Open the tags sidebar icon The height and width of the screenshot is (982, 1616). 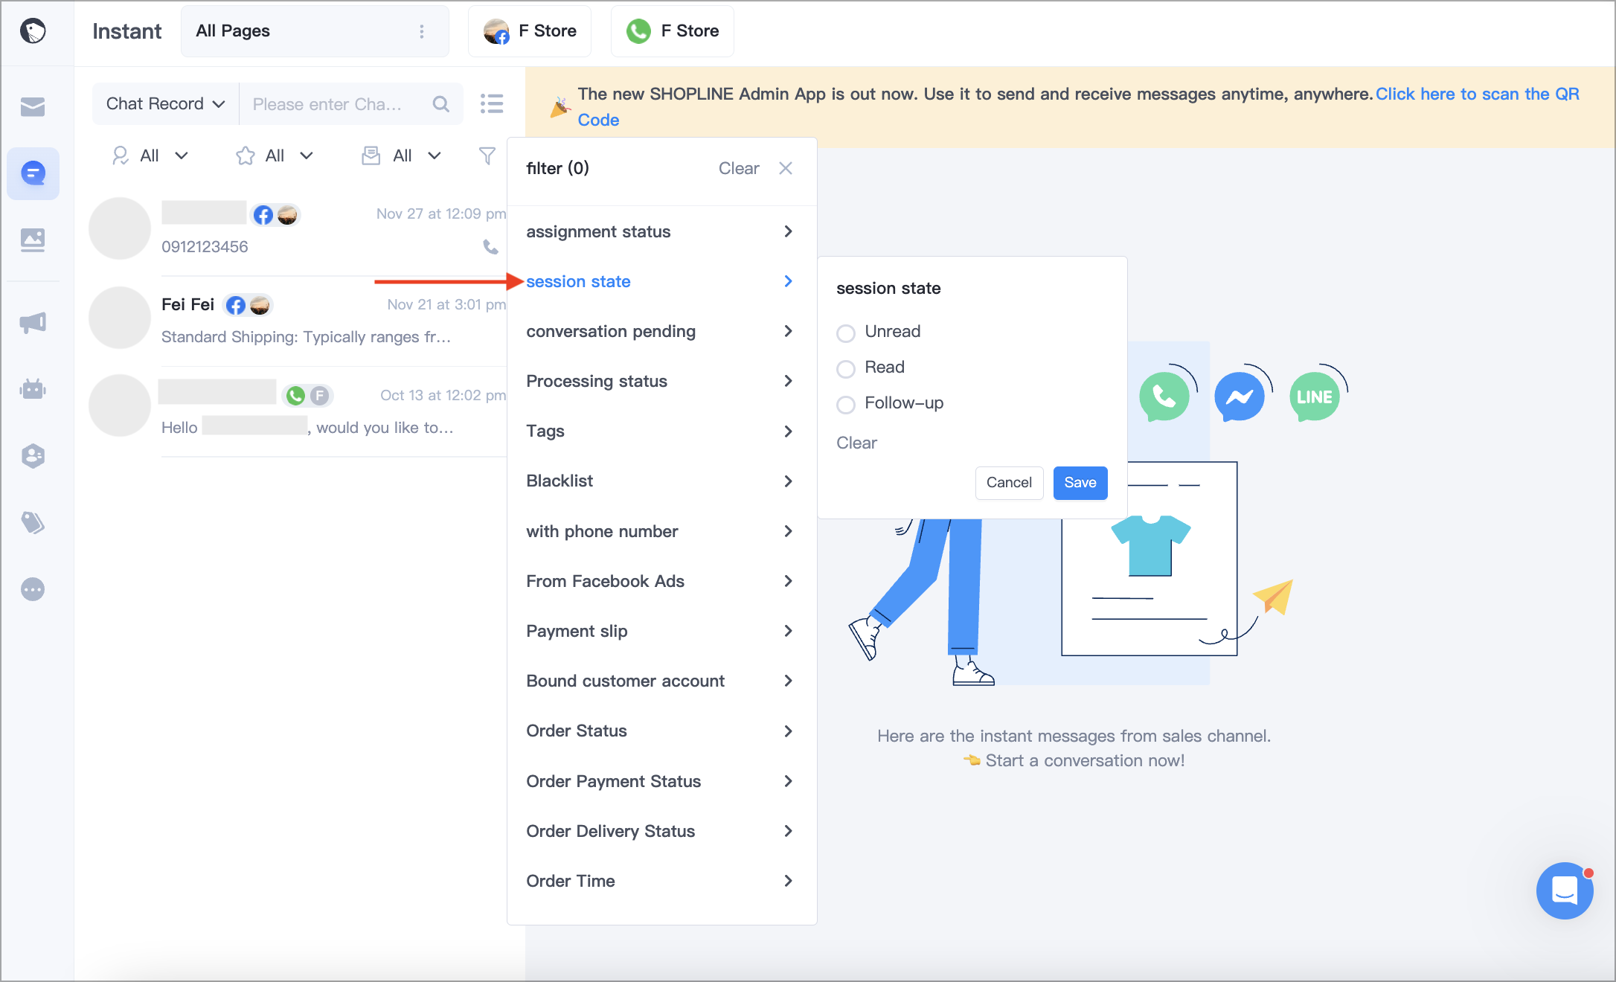coord(33,522)
